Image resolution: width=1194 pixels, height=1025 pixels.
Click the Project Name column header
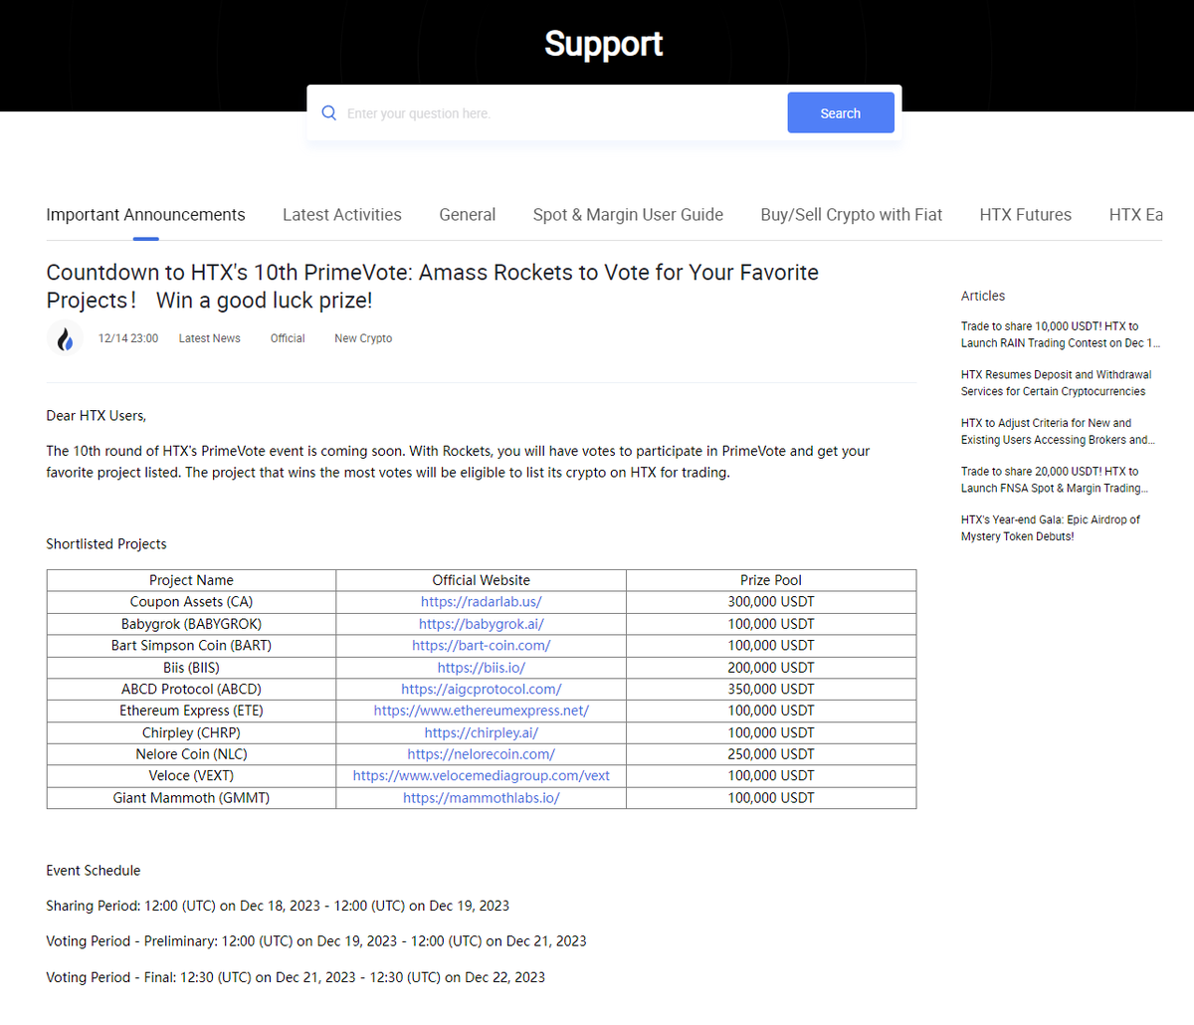(191, 580)
